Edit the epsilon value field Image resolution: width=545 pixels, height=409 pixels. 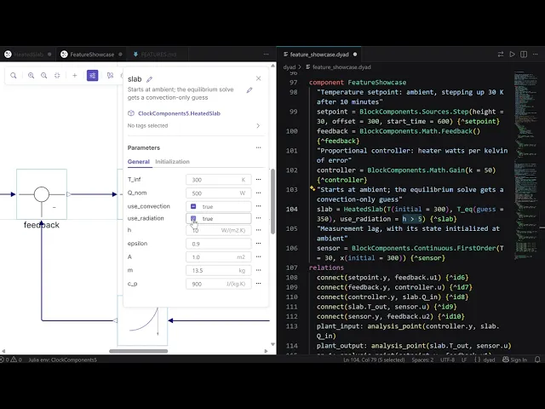pyautogui.click(x=218, y=244)
